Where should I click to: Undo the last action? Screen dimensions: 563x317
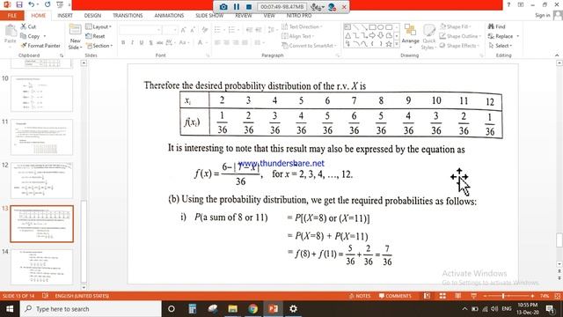[32, 4]
